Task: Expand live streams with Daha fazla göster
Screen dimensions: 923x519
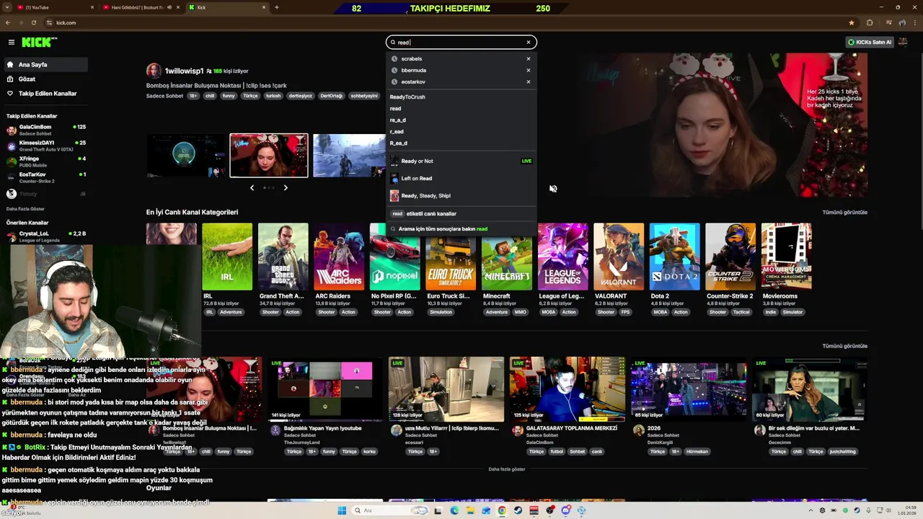Action: click(x=507, y=469)
